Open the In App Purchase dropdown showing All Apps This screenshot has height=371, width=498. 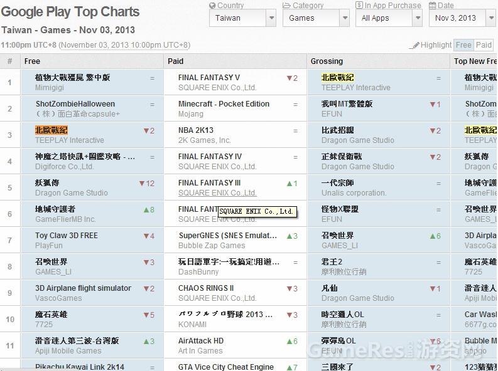coord(389,18)
